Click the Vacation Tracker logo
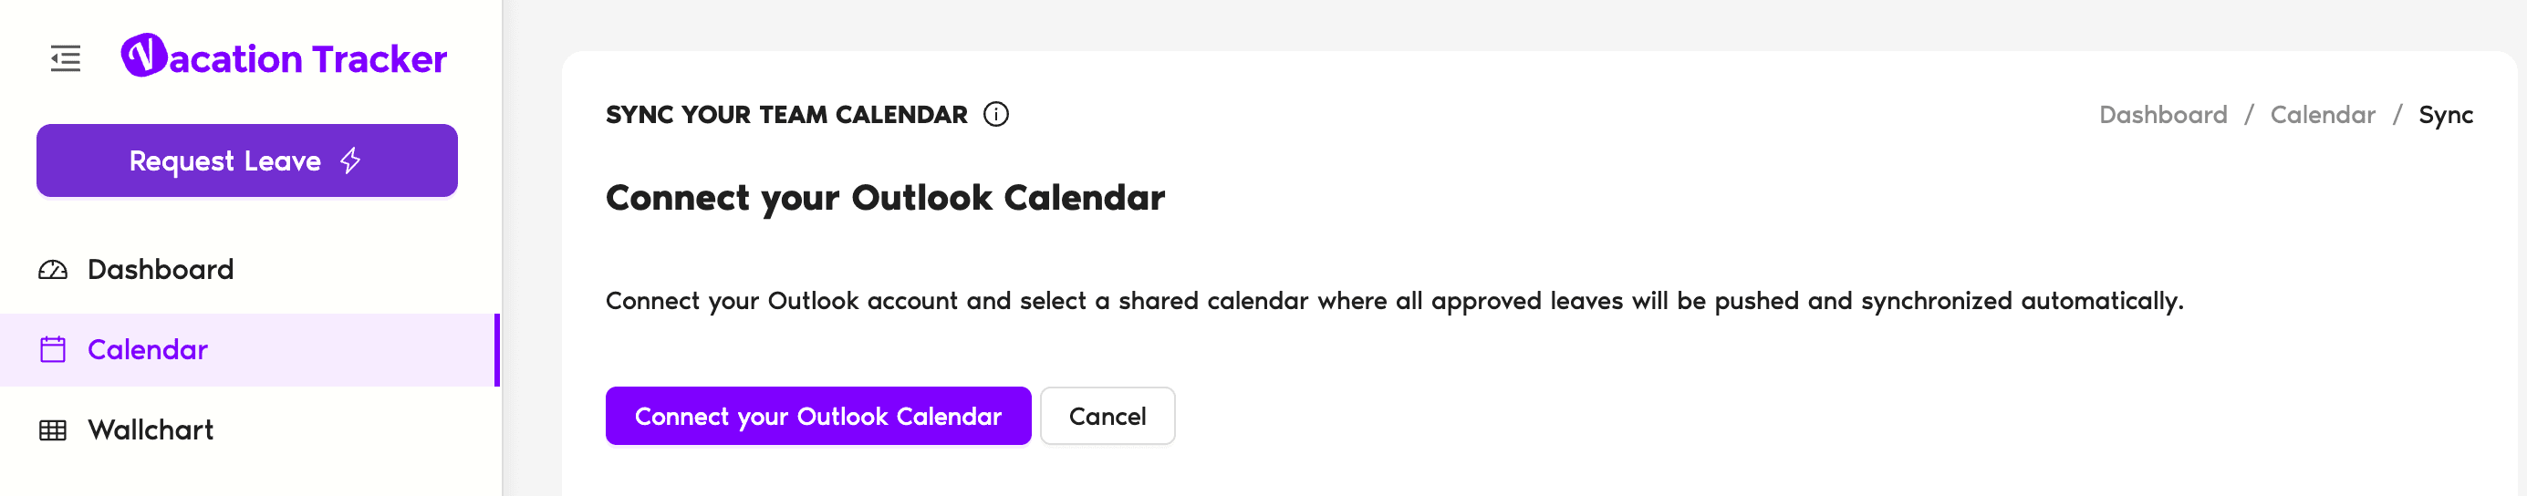This screenshot has height=496, width=2527. (143, 56)
